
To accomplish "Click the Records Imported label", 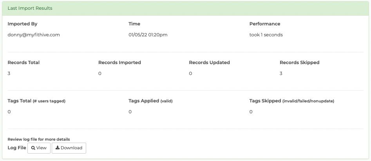I will [119, 63].
